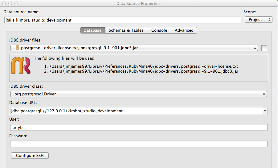This screenshot has width=278, height=168.
Task: Click the User field containing larryb
Action: click(139, 127)
